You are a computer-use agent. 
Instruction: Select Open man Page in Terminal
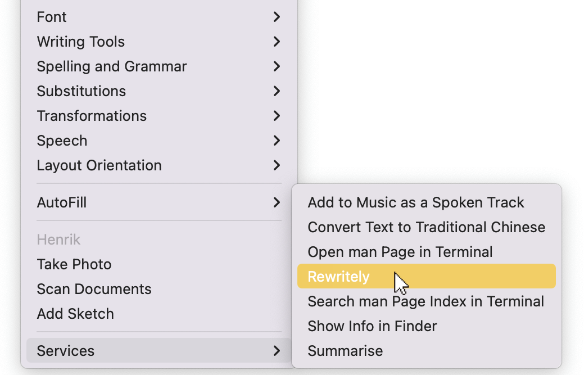(x=427, y=252)
